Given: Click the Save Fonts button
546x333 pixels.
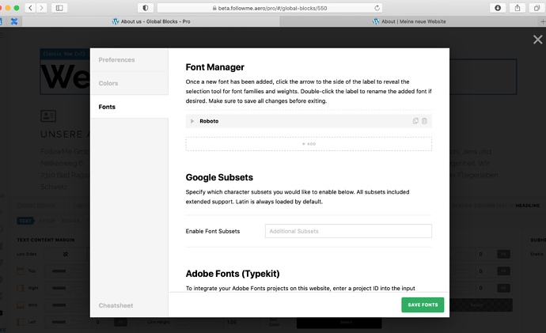Looking at the screenshot, I should point(423,305).
